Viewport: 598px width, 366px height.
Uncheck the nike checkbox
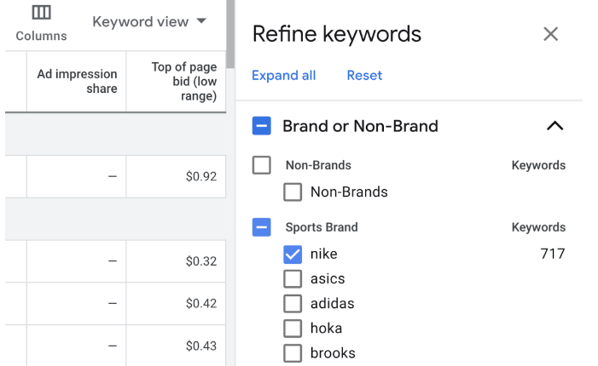293,254
